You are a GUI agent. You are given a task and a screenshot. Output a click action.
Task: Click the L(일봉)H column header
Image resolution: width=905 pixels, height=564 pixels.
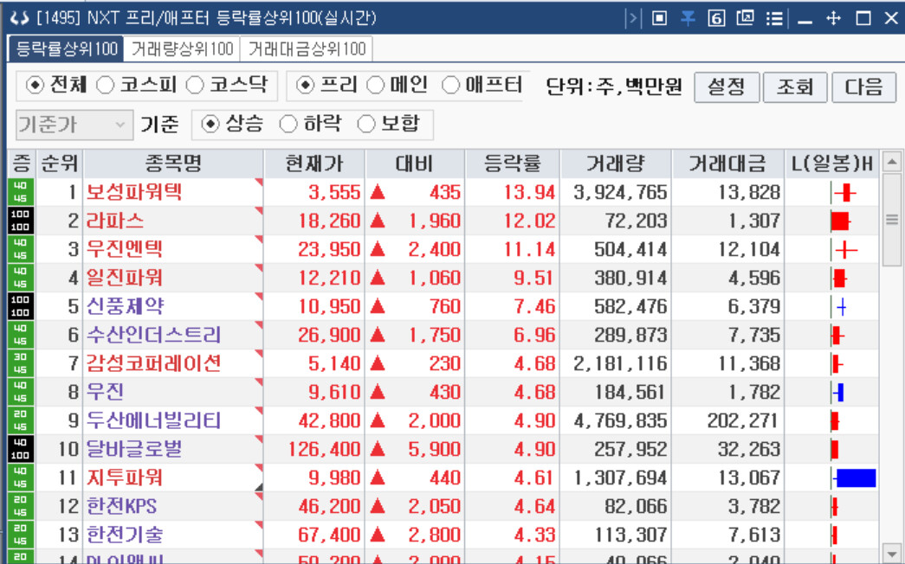pos(831,163)
